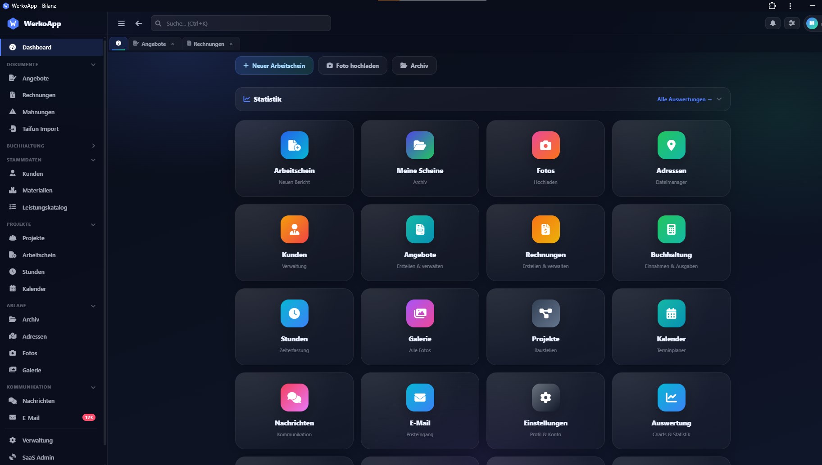This screenshot has height=465, width=822.
Task: Open sidebar Galerie entry
Action: pos(52,370)
